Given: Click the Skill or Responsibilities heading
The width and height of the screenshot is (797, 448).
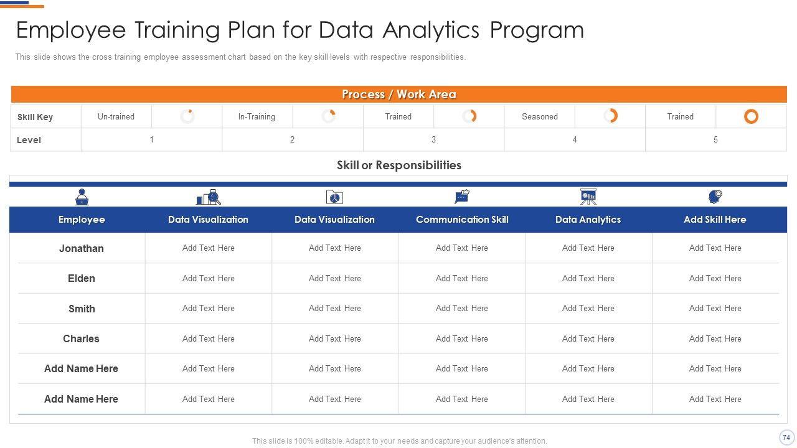Looking at the screenshot, I should tap(398, 165).
